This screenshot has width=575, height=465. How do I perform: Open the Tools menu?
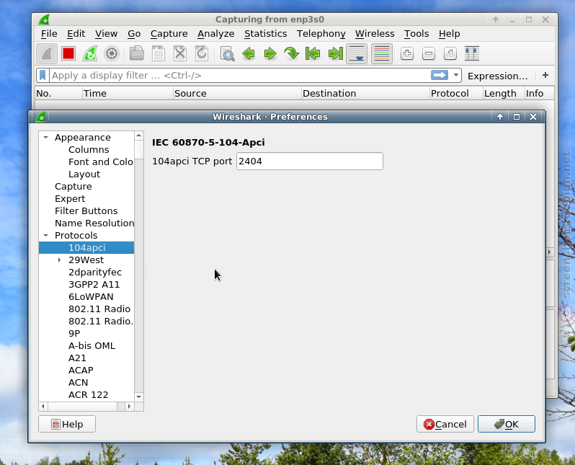(x=416, y=34)
